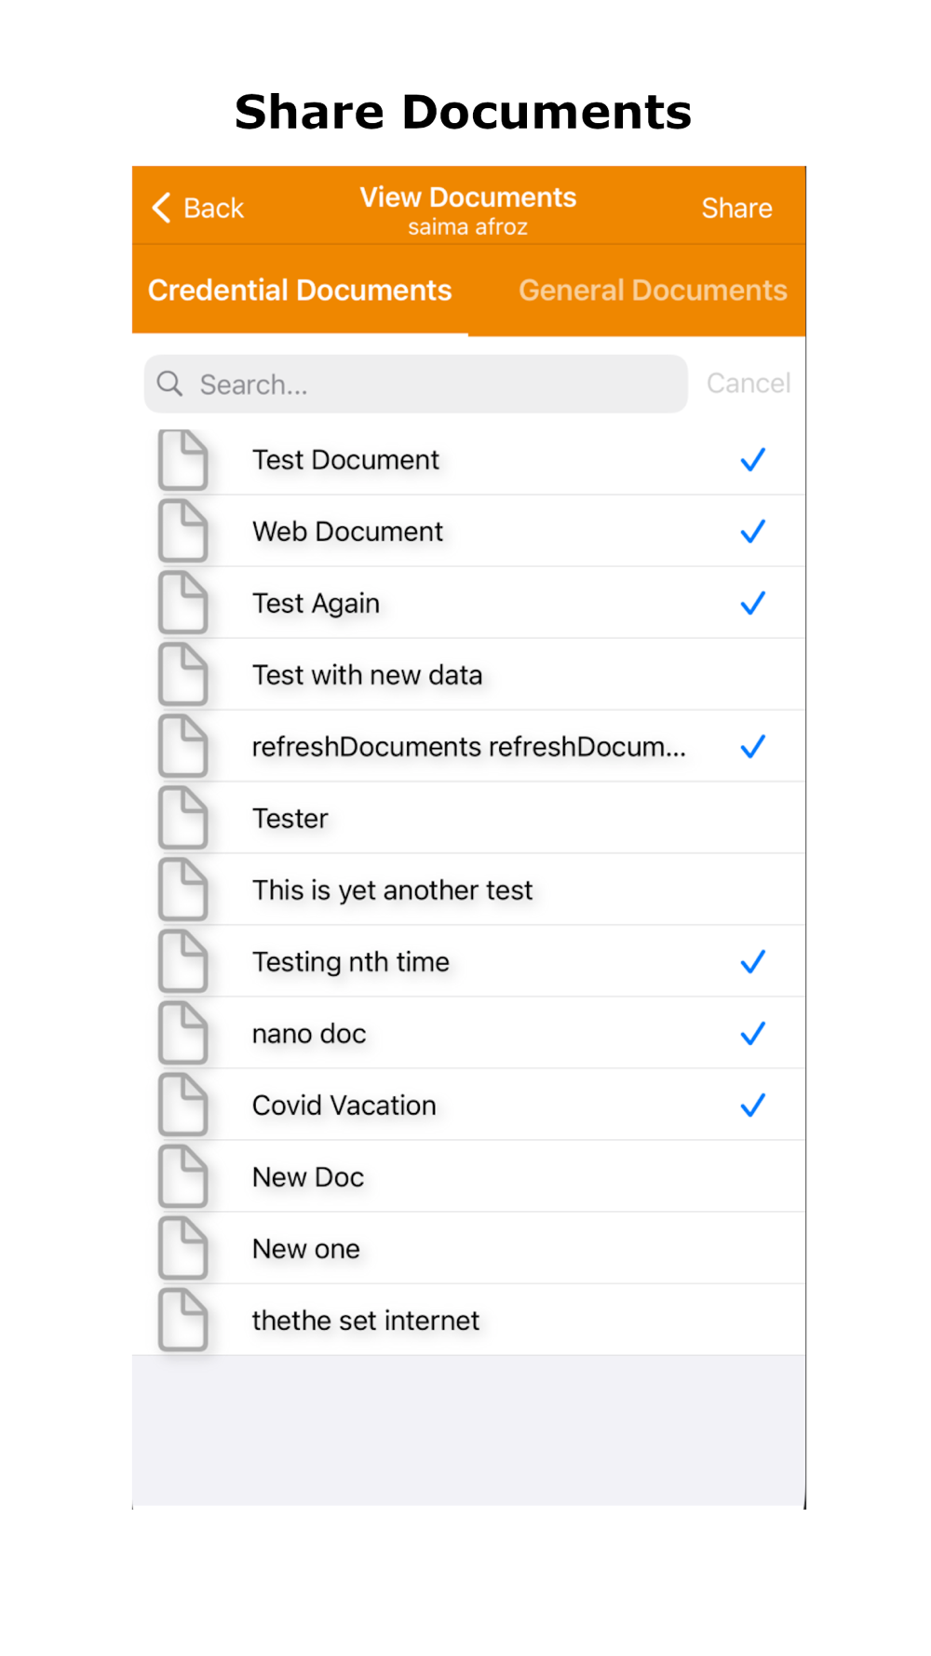Deselect the Test Again checkmark
This screenshot has width=931, height=1656.
[752, 603]
